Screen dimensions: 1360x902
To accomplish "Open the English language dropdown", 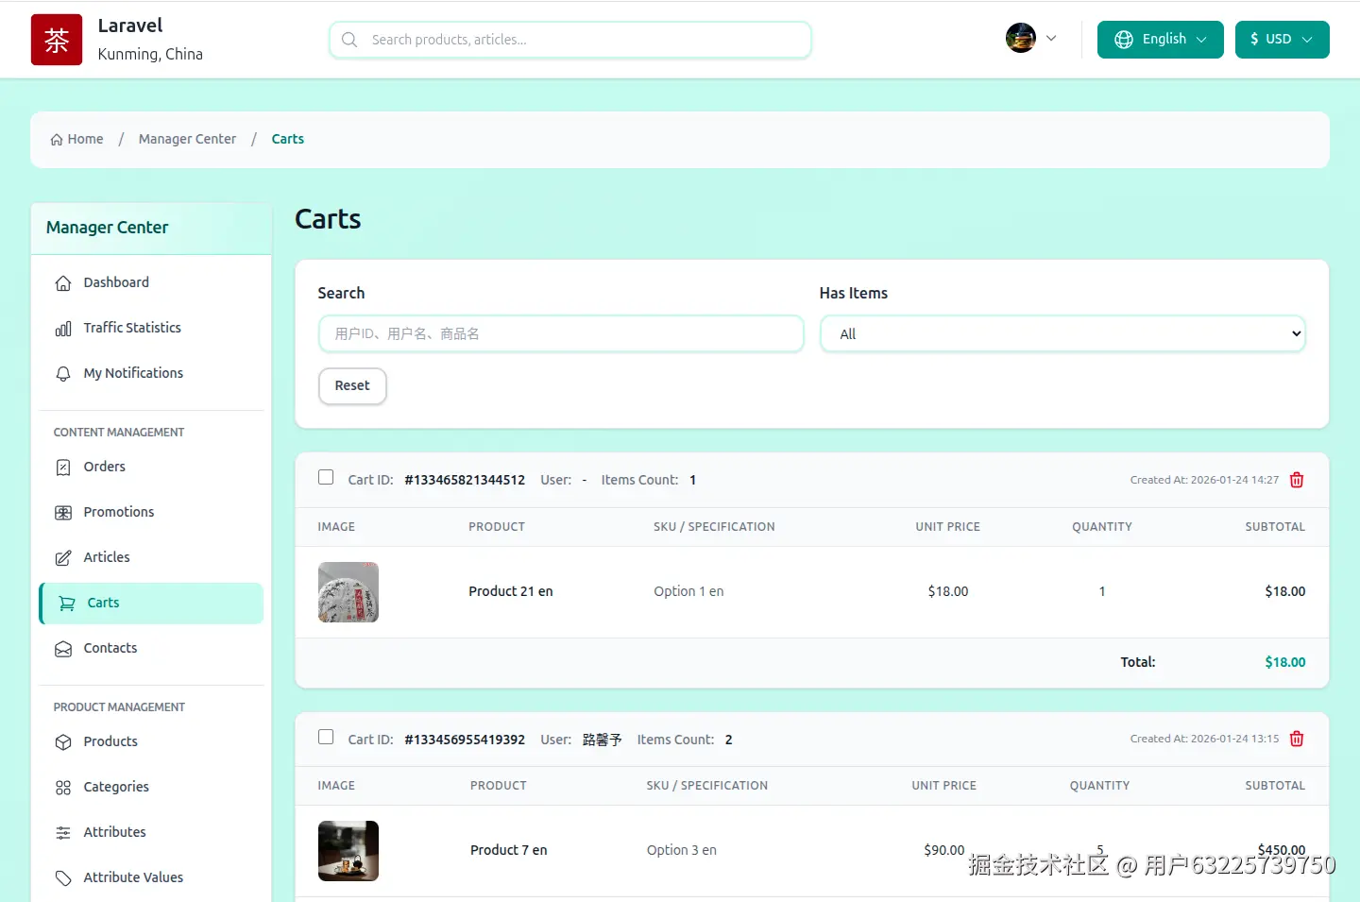I will click(x=1161, y=40).
